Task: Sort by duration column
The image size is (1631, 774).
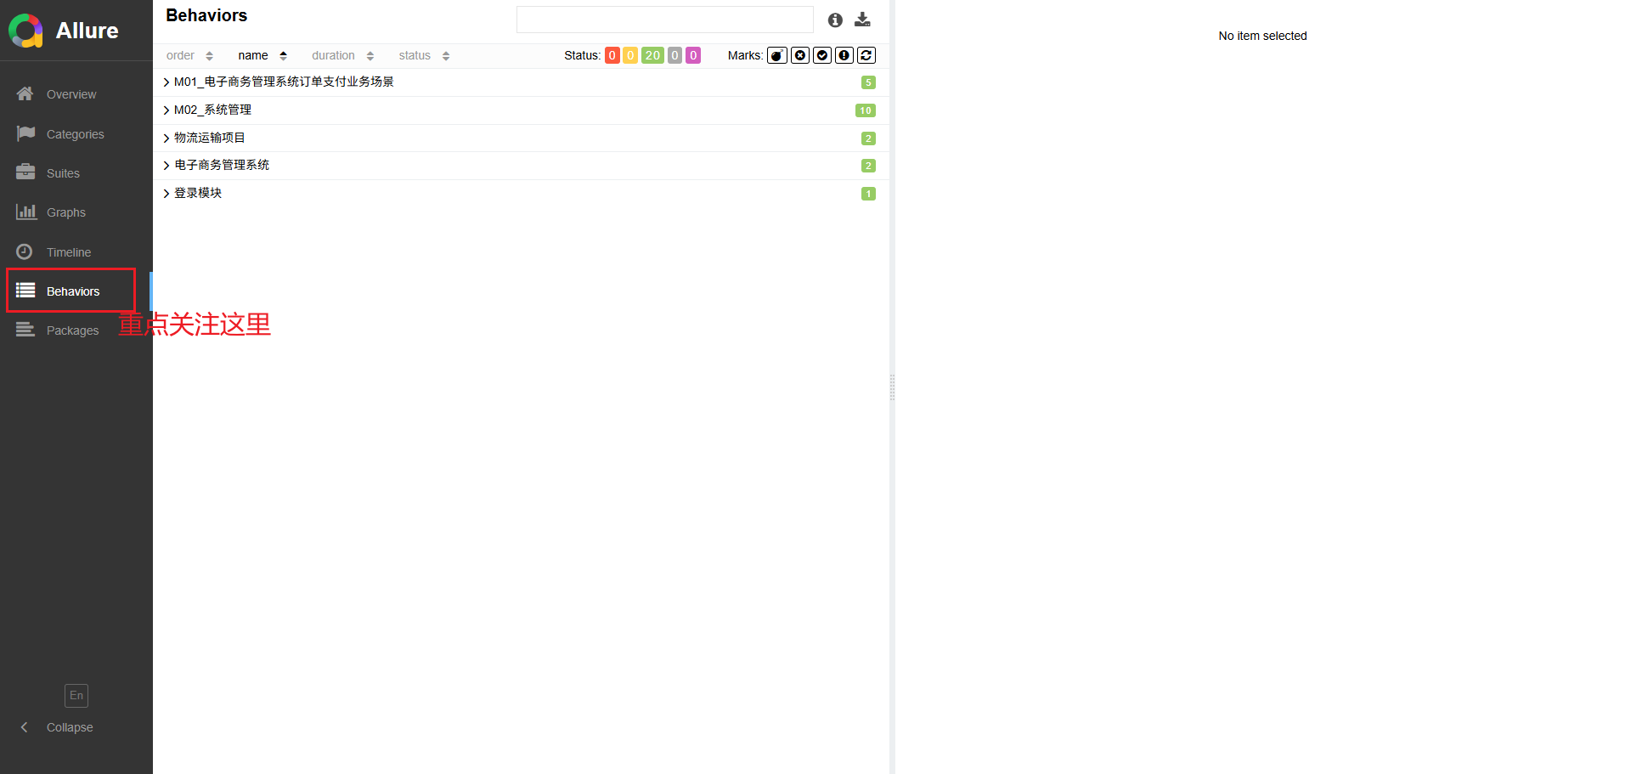Action: [342, 55]
